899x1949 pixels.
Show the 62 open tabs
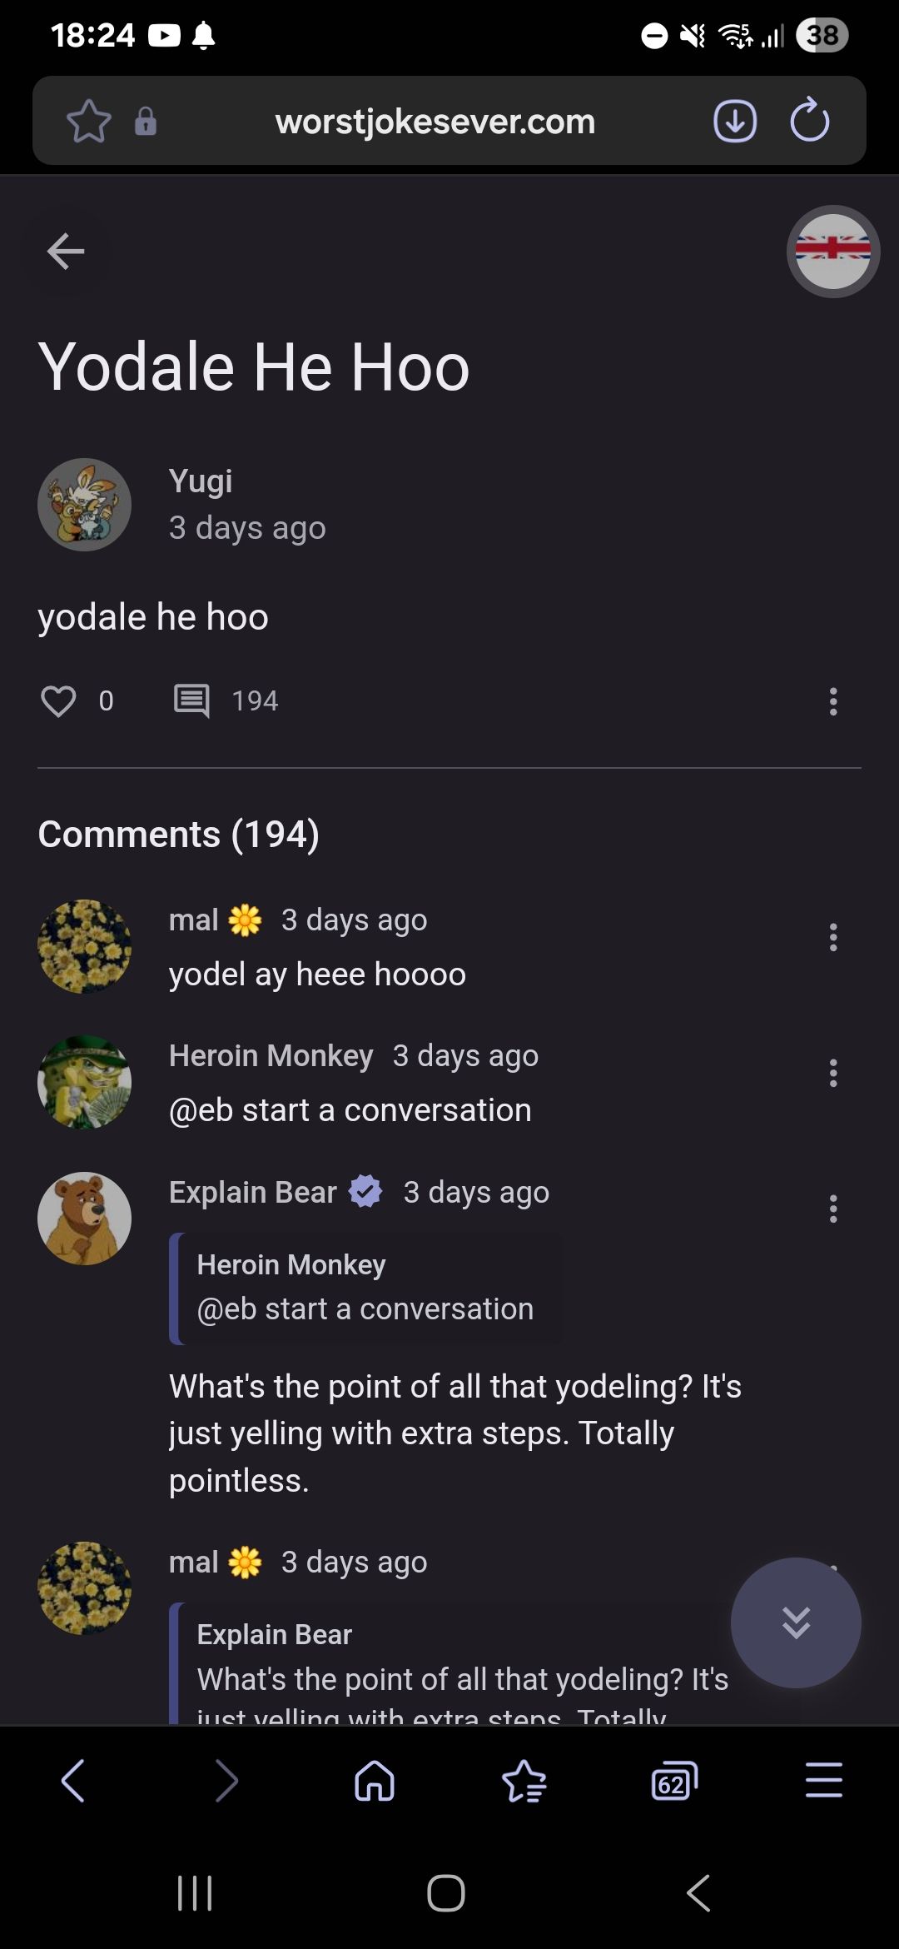(x=674, y=1782)
